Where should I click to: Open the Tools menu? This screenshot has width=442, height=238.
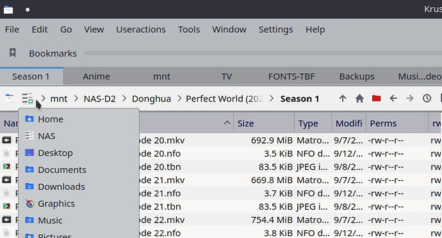tap(189, 30)
